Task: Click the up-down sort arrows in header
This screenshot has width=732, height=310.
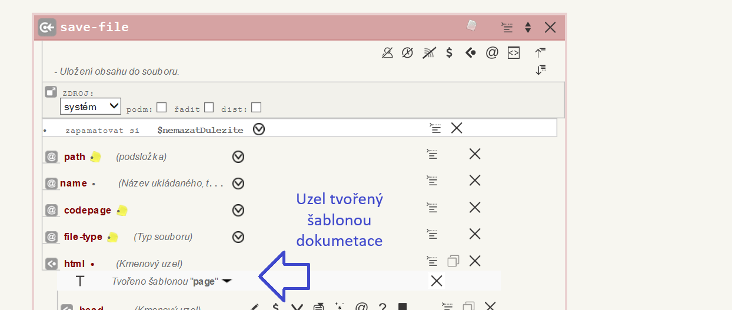Action: click(x=528, y=27)
